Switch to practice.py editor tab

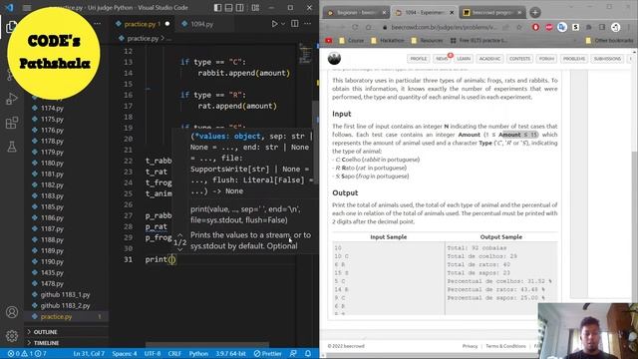(x=143, y=24)
